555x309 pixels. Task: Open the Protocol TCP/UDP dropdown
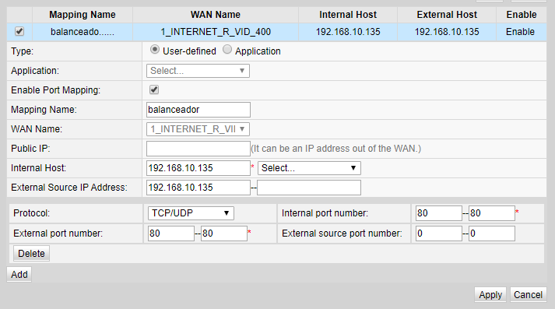coord(191,213)
